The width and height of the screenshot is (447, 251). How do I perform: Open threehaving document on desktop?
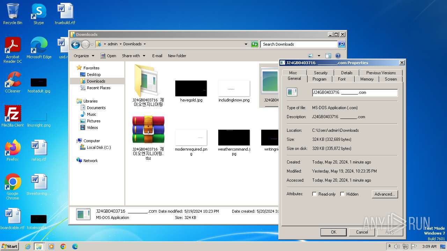click(x=39, y=185)
